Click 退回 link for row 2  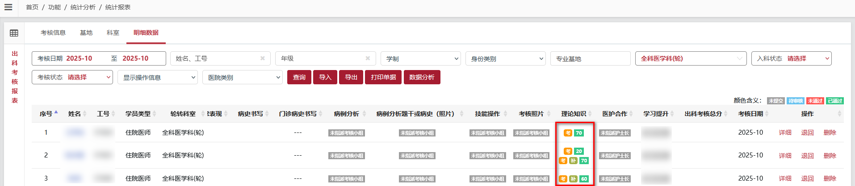coord(808,155)
